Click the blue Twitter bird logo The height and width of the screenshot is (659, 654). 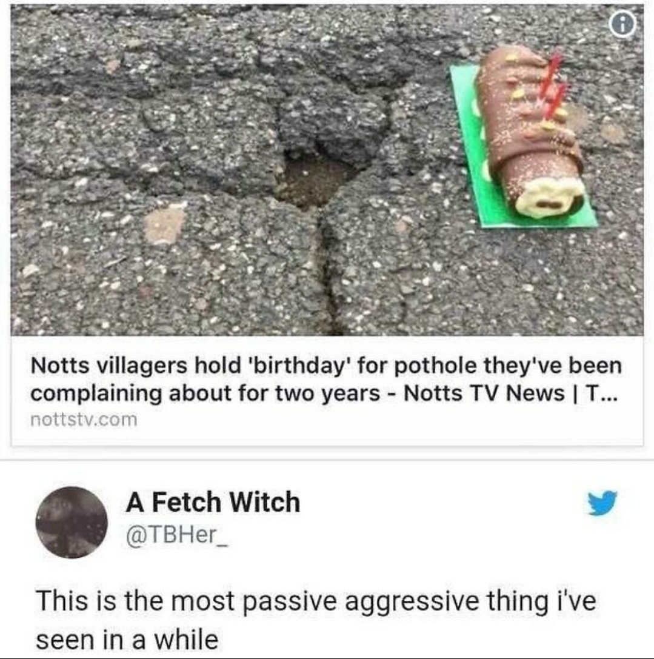point(602,503)
